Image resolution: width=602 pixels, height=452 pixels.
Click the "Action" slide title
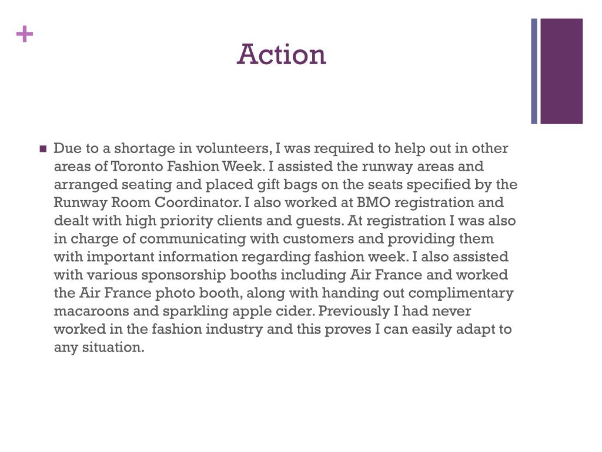click(282, 54)
